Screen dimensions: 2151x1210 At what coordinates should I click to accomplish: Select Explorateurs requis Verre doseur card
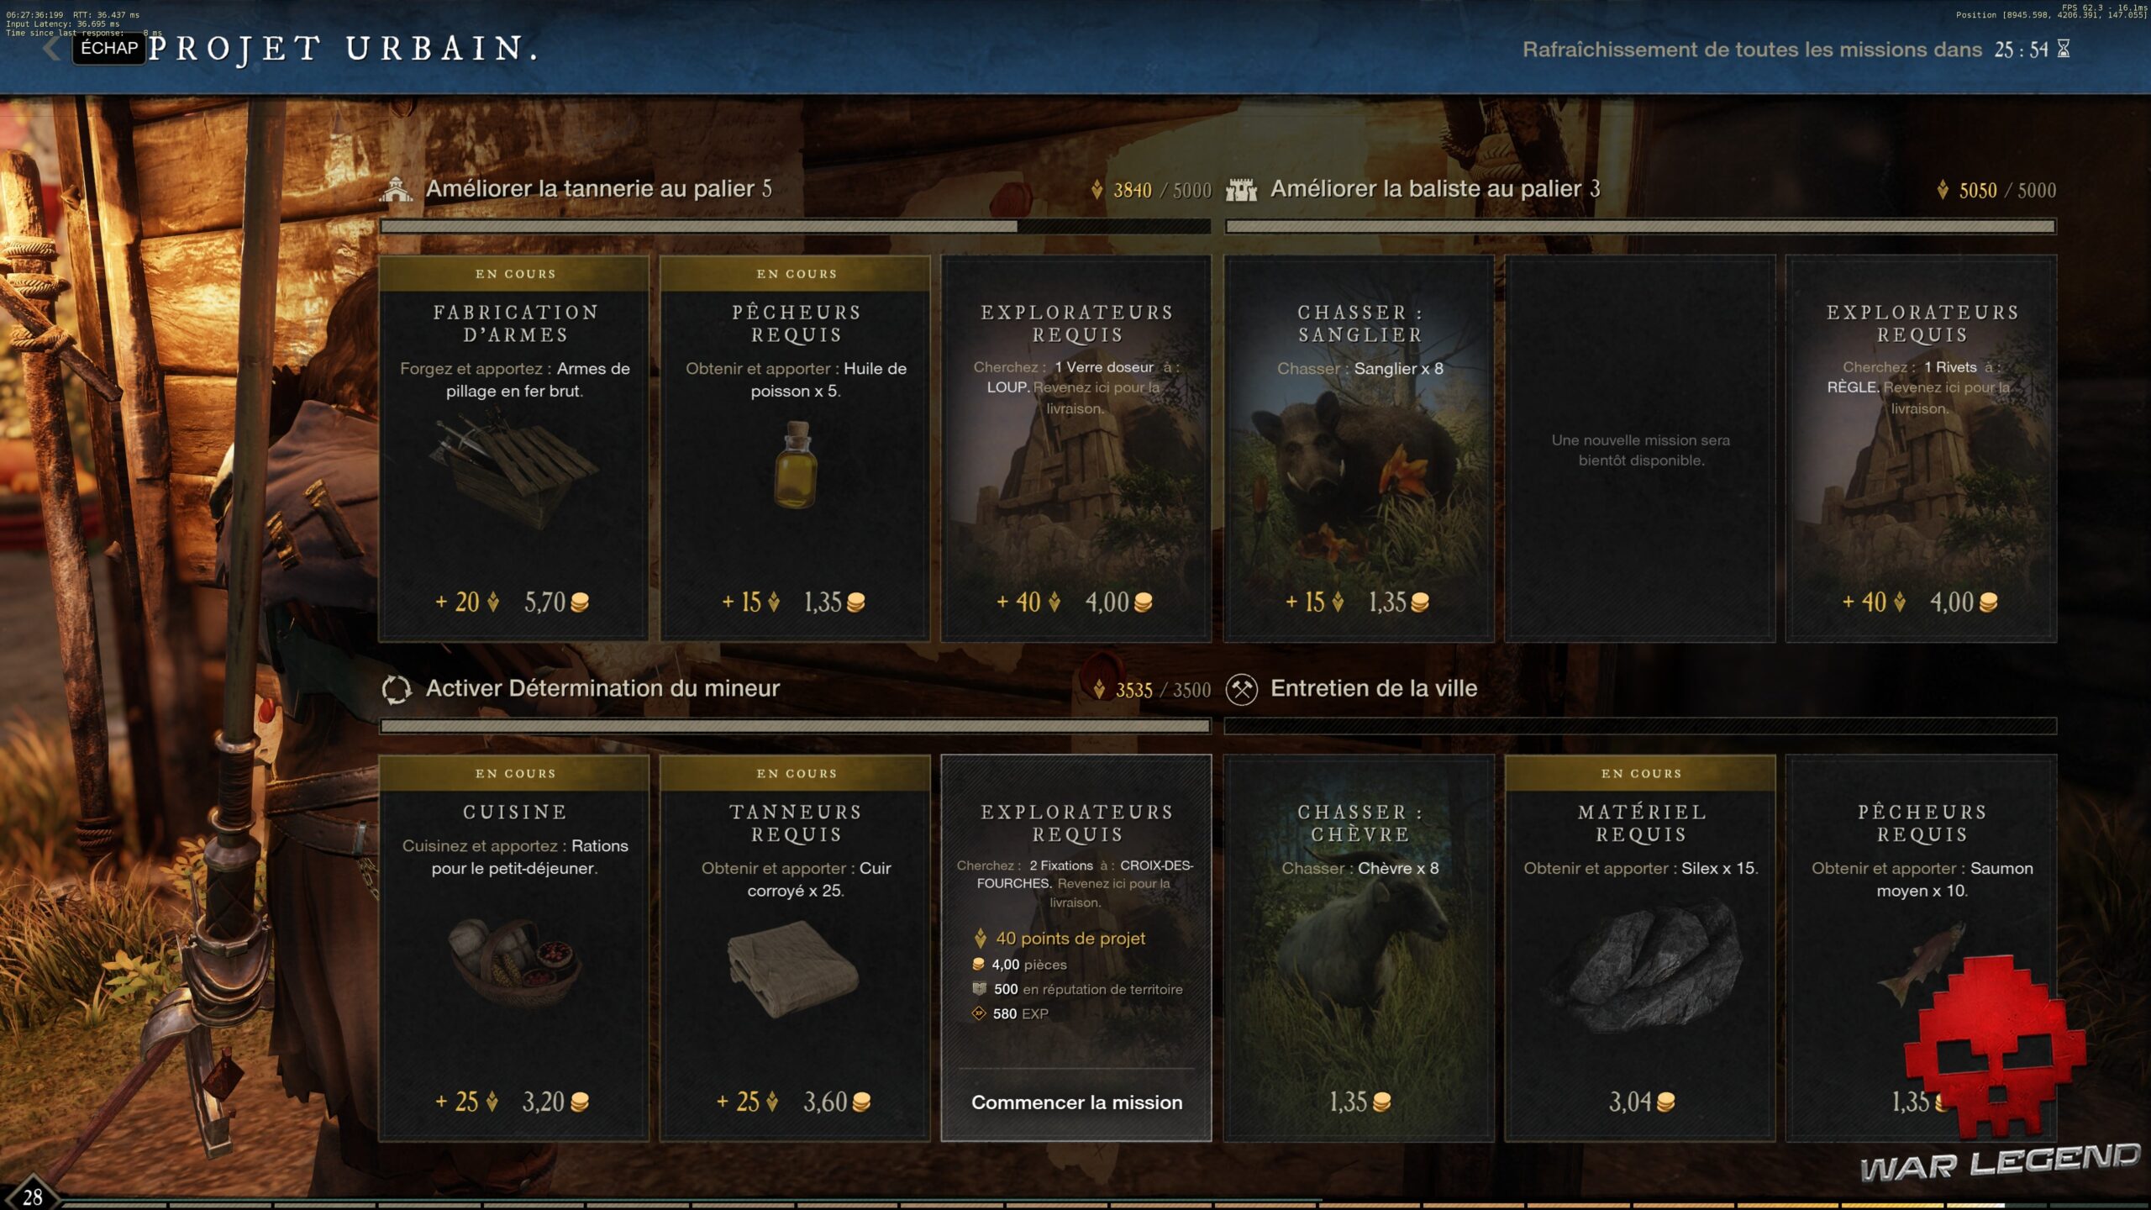(x=1076, y=450)
